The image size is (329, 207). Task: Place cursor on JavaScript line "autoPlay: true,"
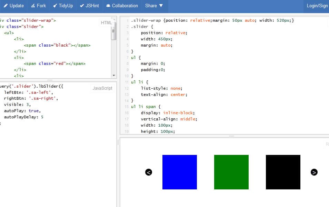pos(22,111)
